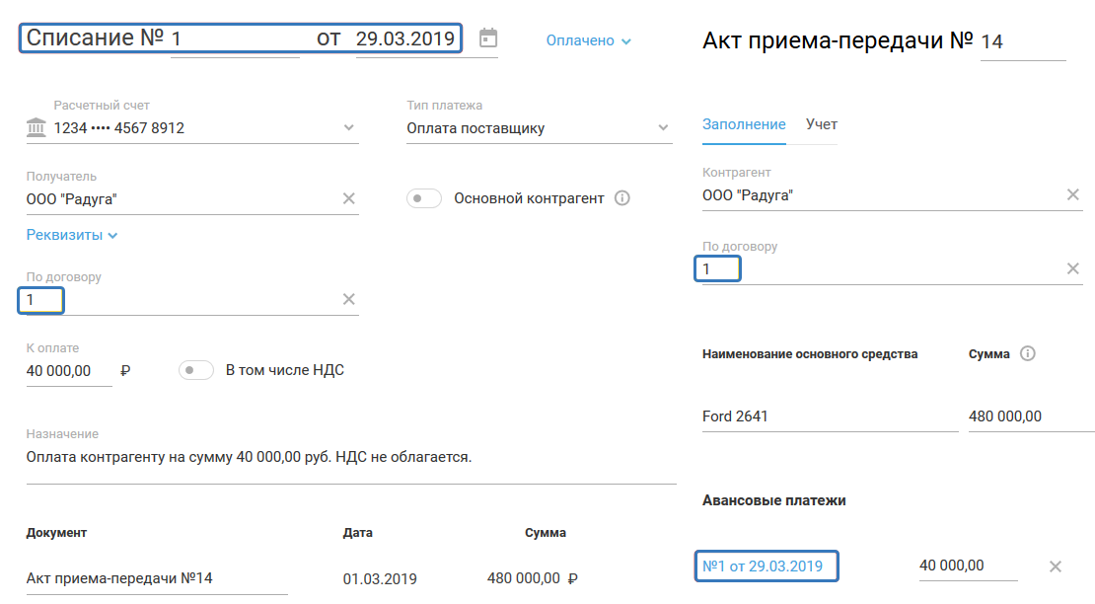Open the calendar date picker icon

point(487,38)
